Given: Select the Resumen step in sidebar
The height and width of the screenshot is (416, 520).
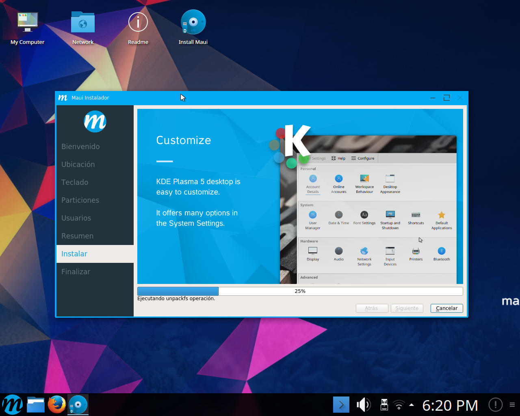Looking at the screenshot, I should pyautogui.click(x=95, y=236).
